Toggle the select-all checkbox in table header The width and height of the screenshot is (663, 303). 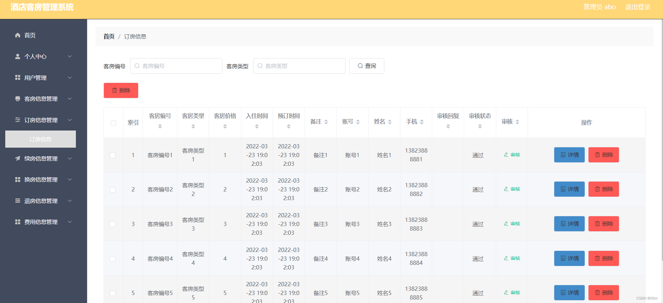113,123
